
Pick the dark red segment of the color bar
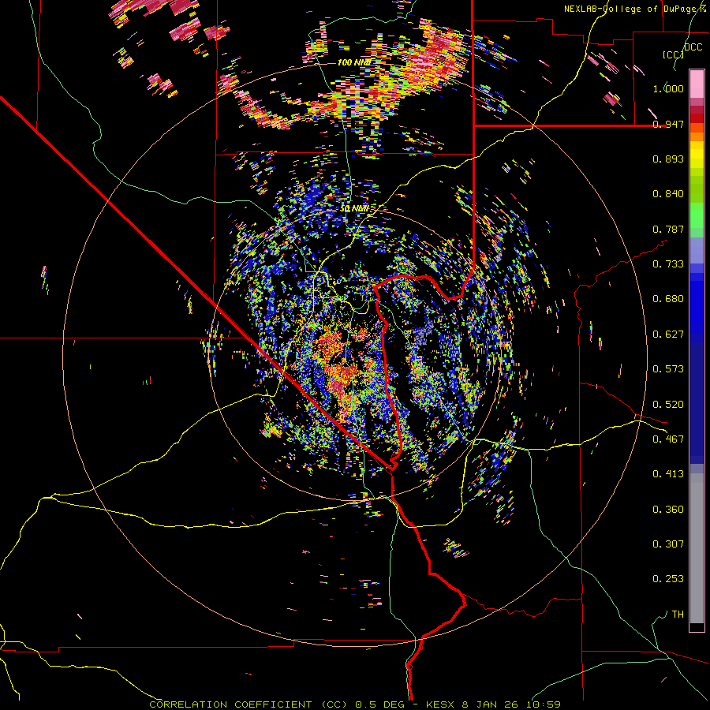coord(697,118)
